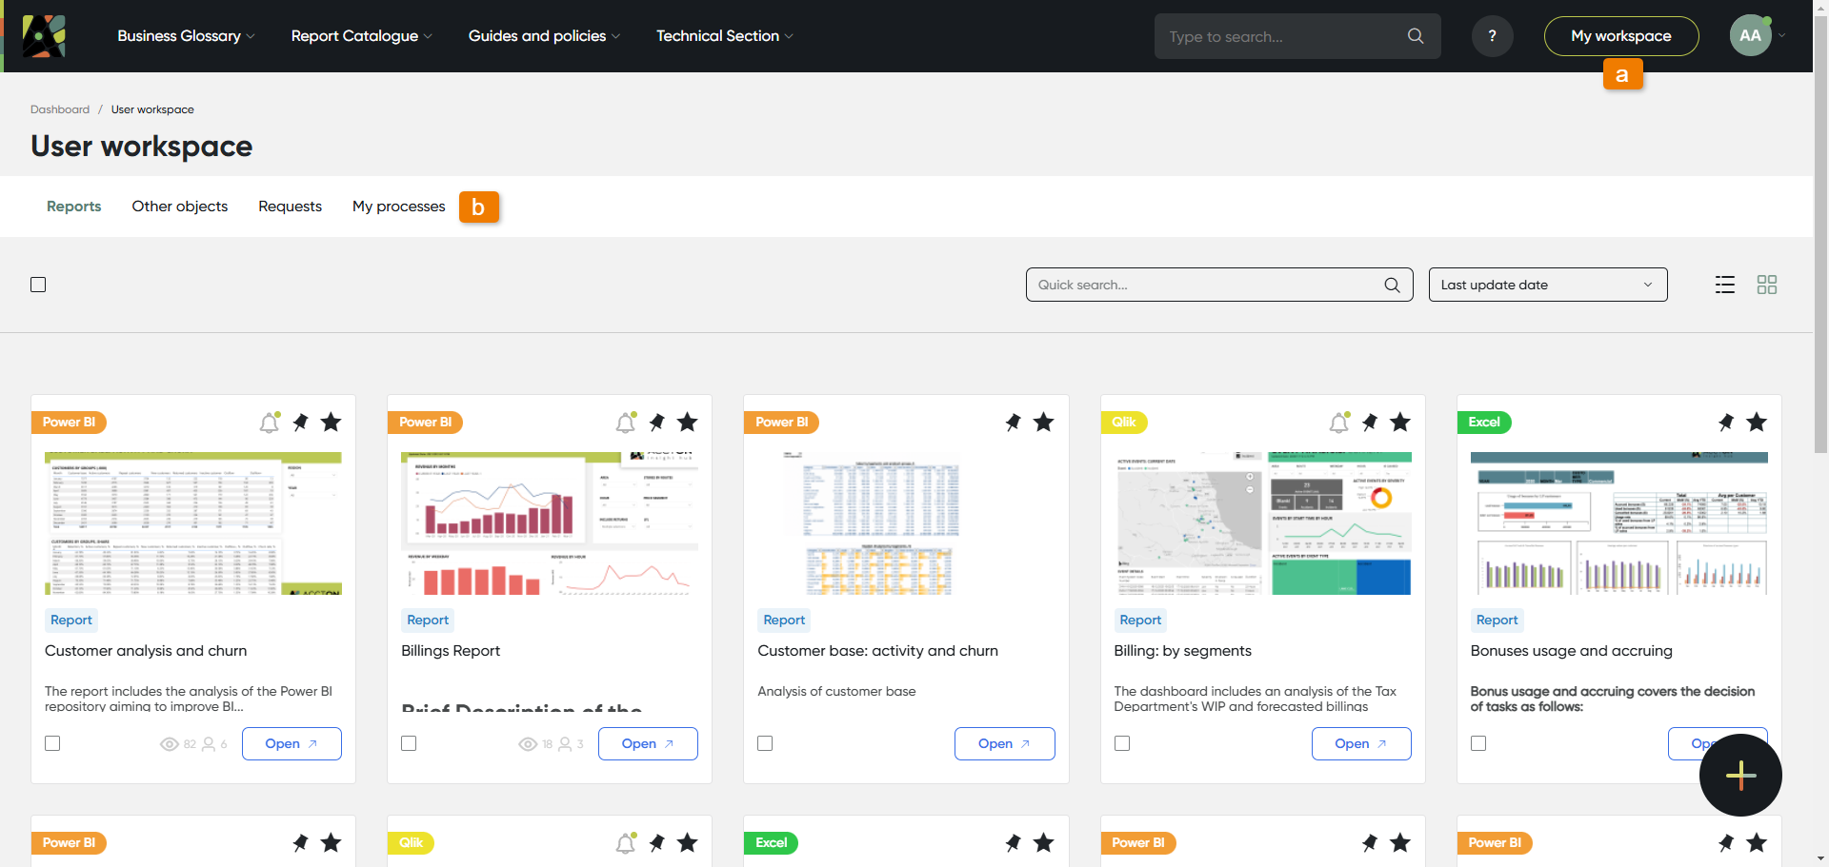The width and height of the screenshot is (1829, 867).
Task: Click the Quick search input field
Action: (1205, 285)
